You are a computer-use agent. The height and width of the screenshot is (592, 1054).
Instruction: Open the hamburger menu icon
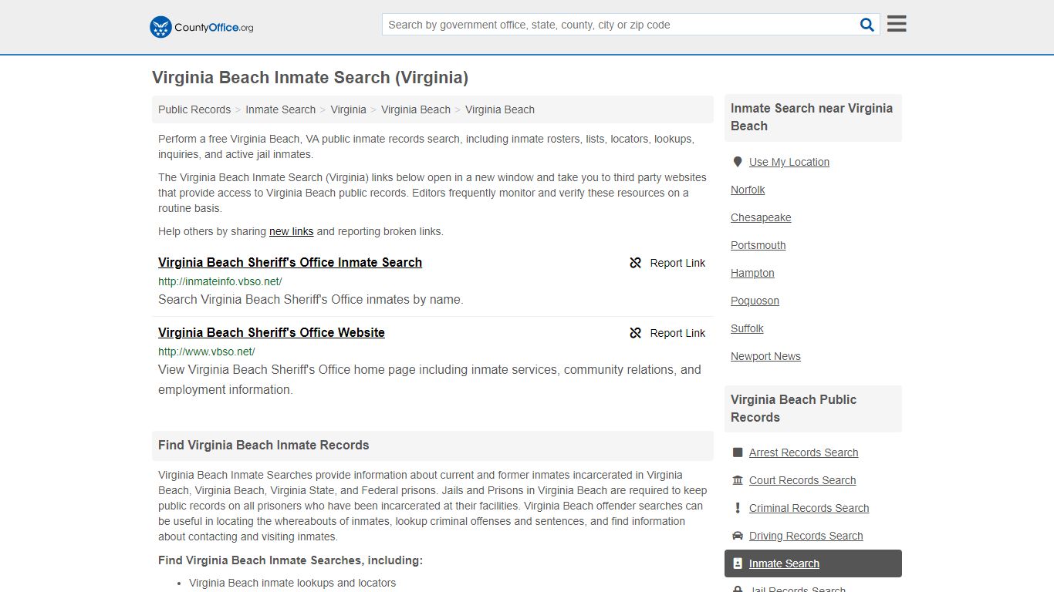896,23
